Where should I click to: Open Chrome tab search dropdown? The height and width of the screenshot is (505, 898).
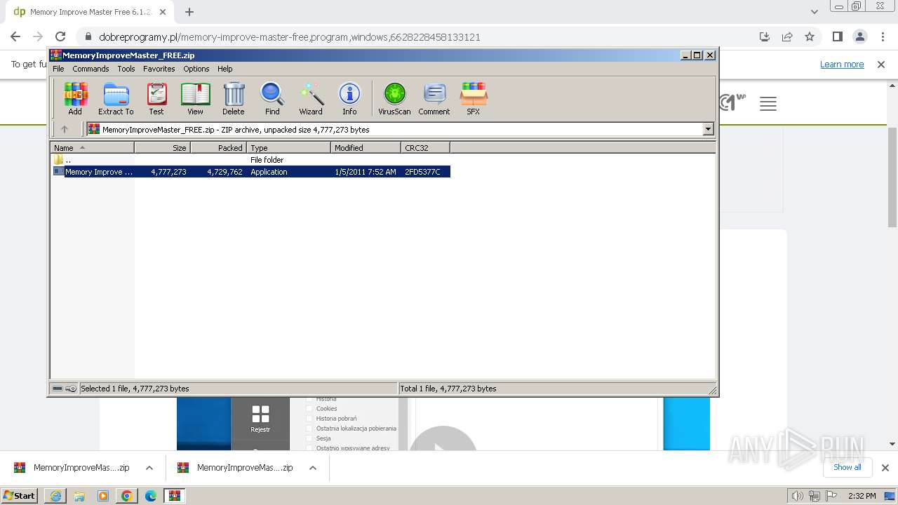815,12
